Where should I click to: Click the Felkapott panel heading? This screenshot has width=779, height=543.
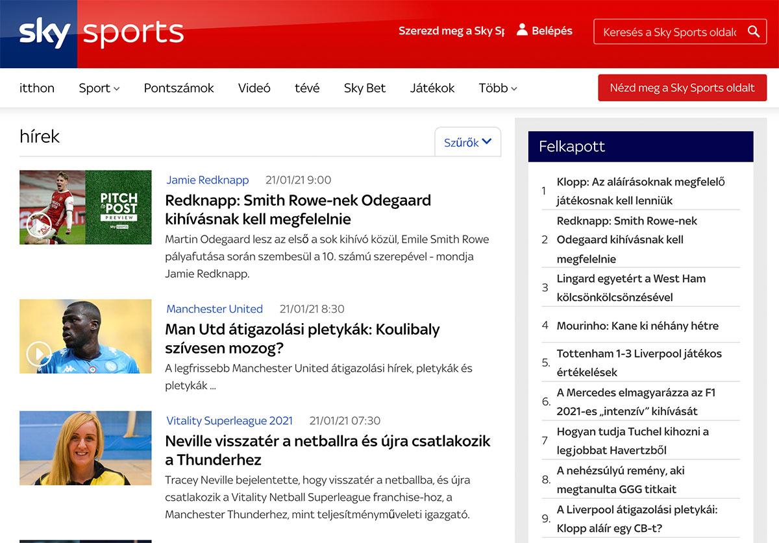[641, 147]
